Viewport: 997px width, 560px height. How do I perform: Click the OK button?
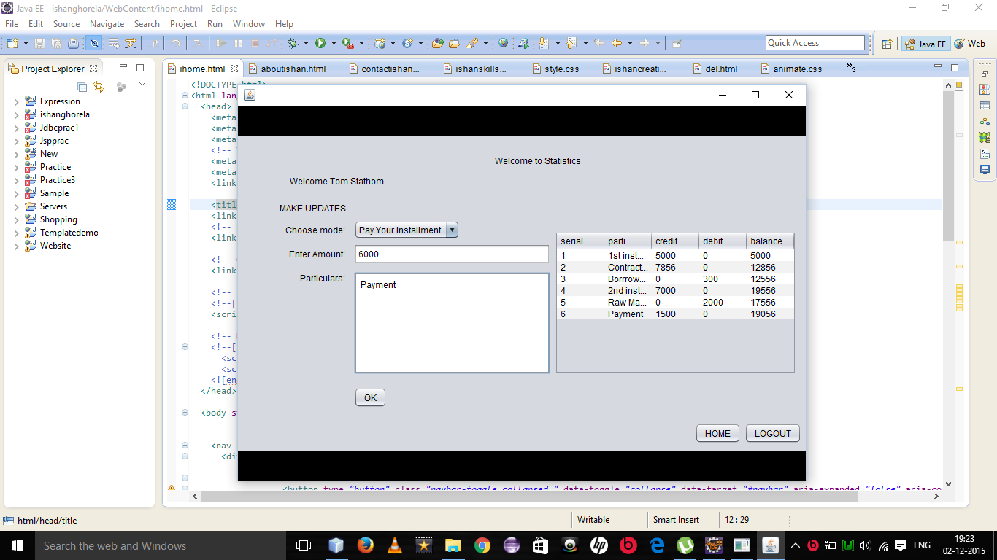[x=370, y=397]
